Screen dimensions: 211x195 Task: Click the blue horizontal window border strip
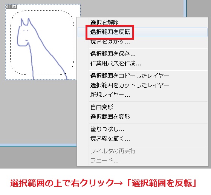point(38,145)
